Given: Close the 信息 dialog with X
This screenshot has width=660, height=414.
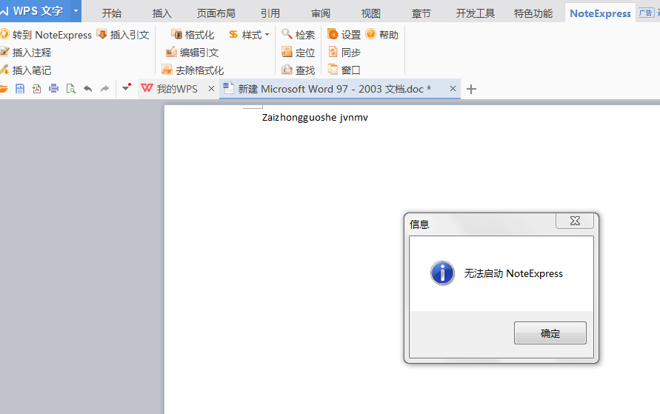Looking at the screenshot, I should [575, 221].
